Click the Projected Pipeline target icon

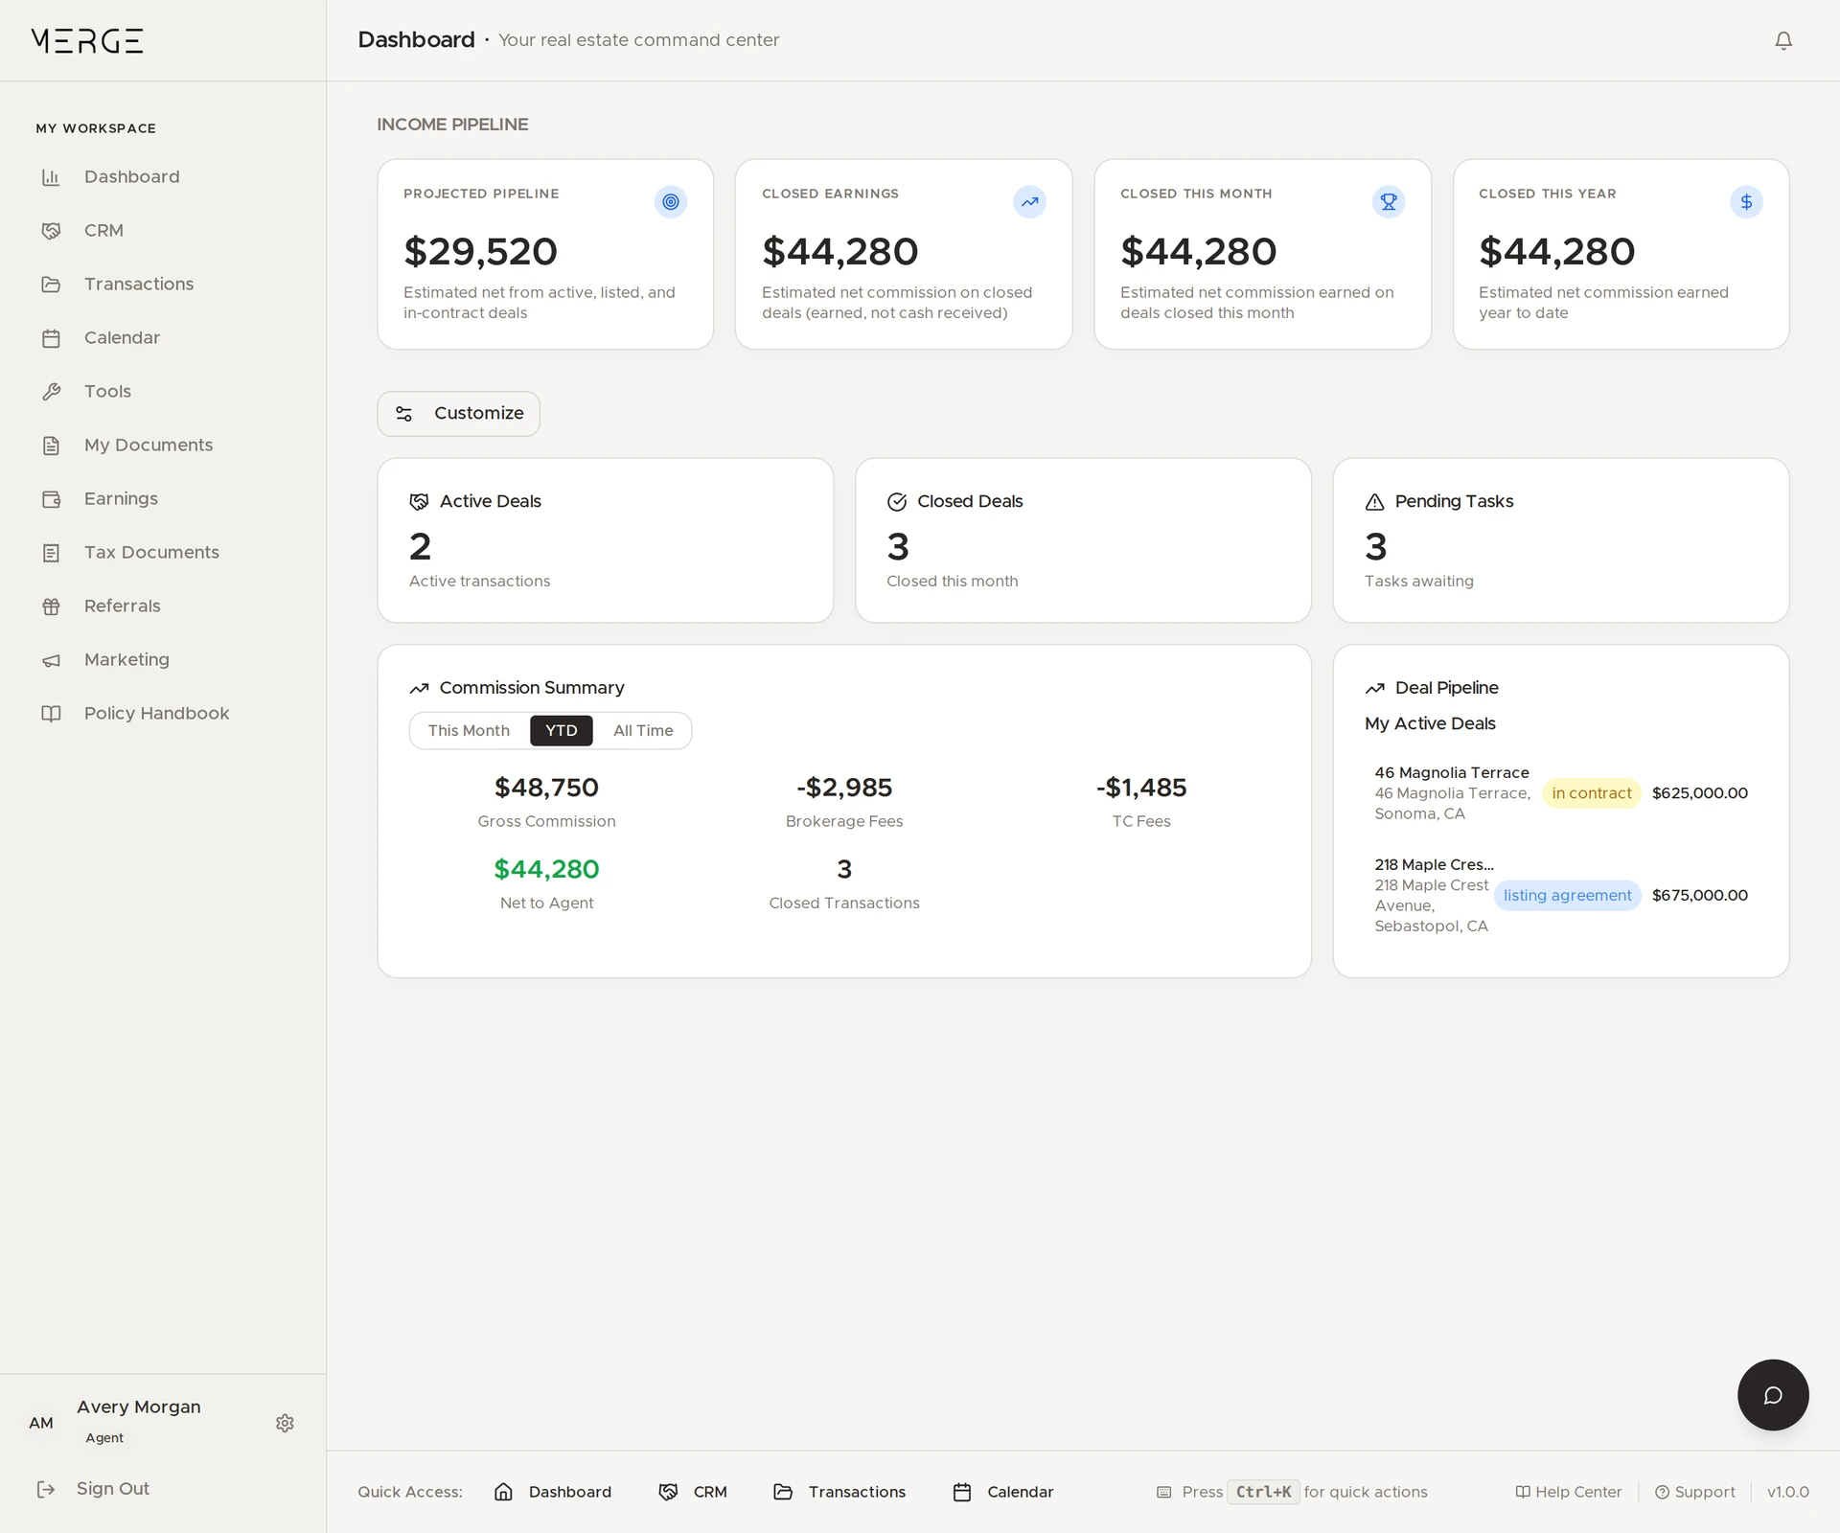pos(671,202)
